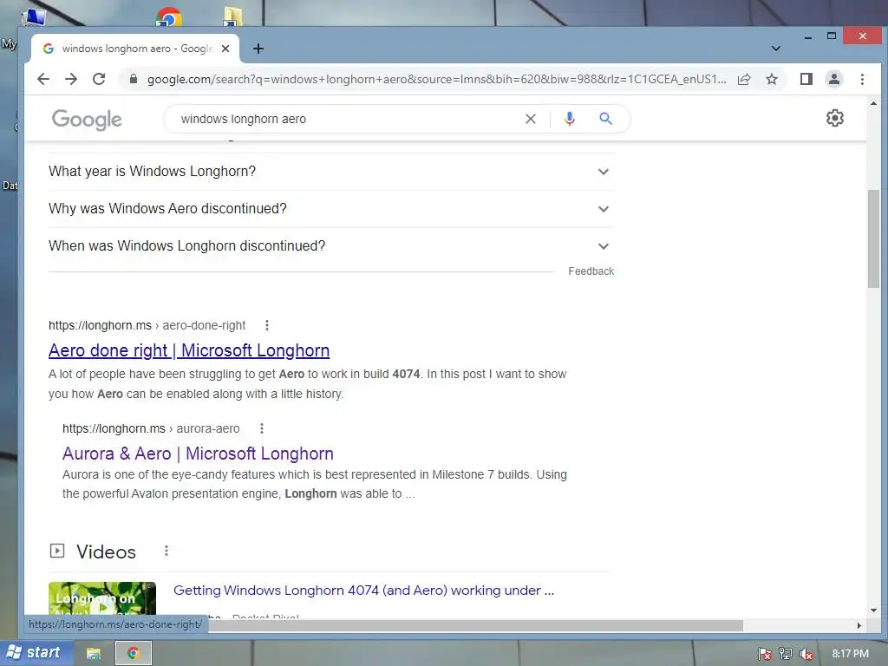The width and height of the screenshot is (888, 666).
Task: Go forward with the forward arrow
Action: (71, 79)
